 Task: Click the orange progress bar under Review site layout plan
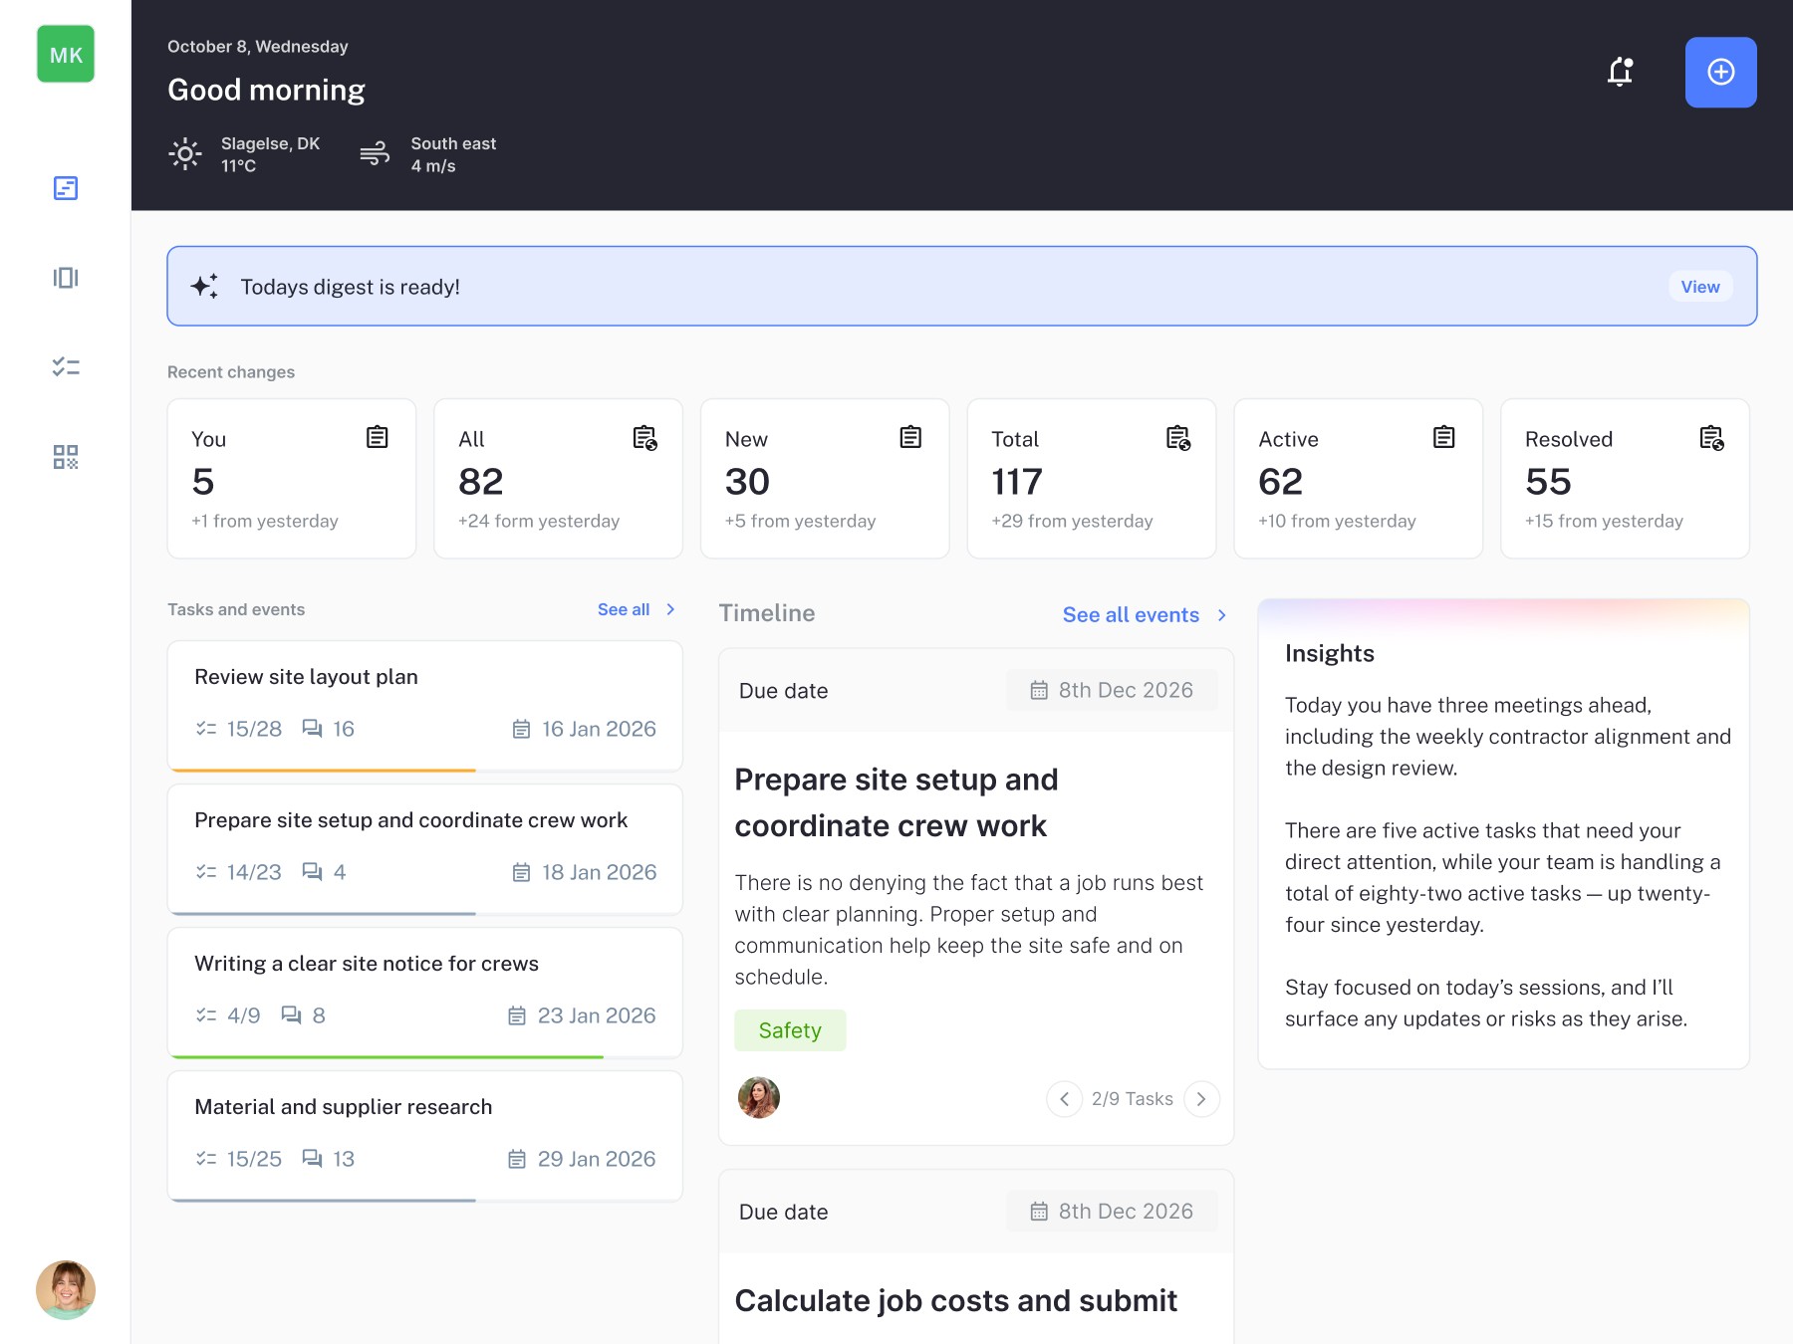(322, 771)
